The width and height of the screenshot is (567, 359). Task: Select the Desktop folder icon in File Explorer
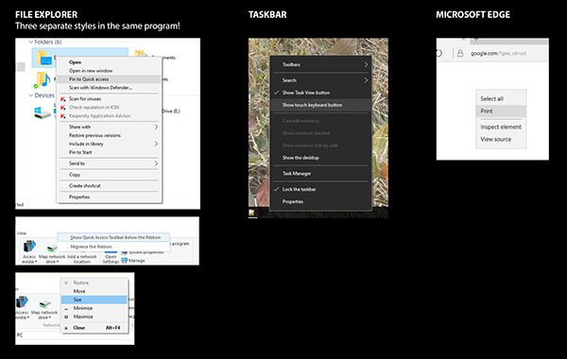(x=44, y=58)
